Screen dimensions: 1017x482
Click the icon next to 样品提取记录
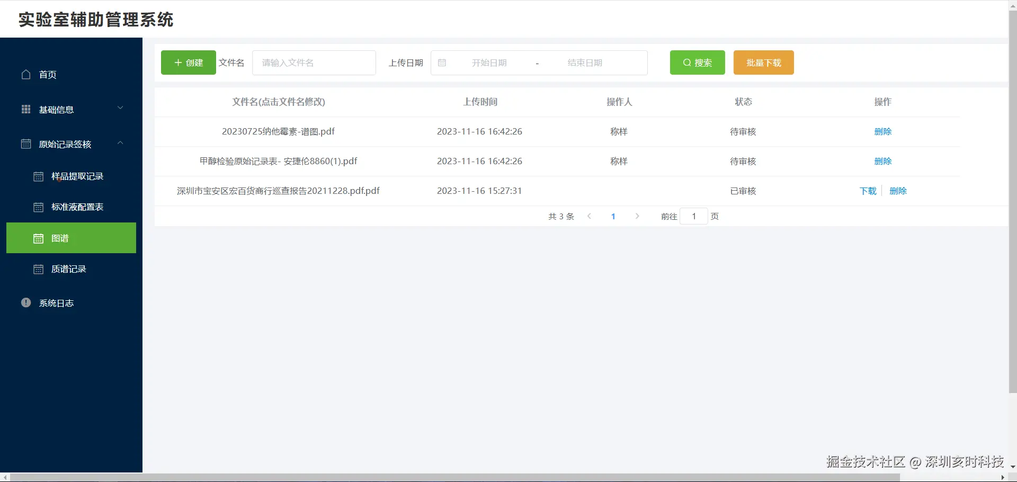point(39,176)
